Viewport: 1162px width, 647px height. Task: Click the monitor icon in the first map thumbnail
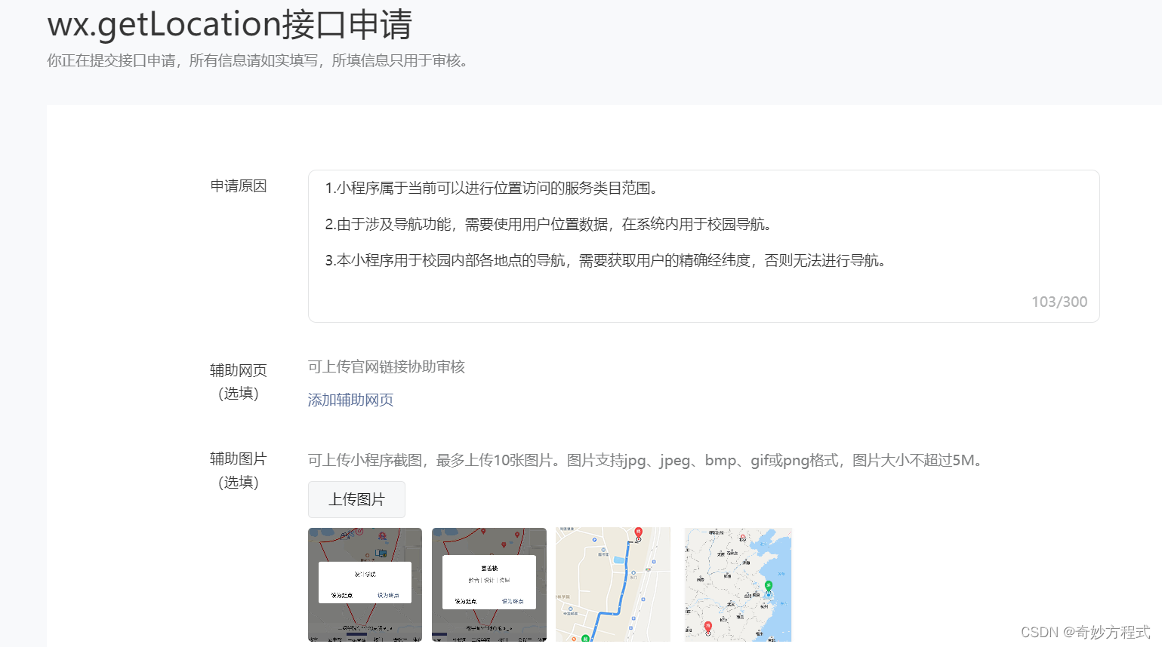[x=381, y=553]
